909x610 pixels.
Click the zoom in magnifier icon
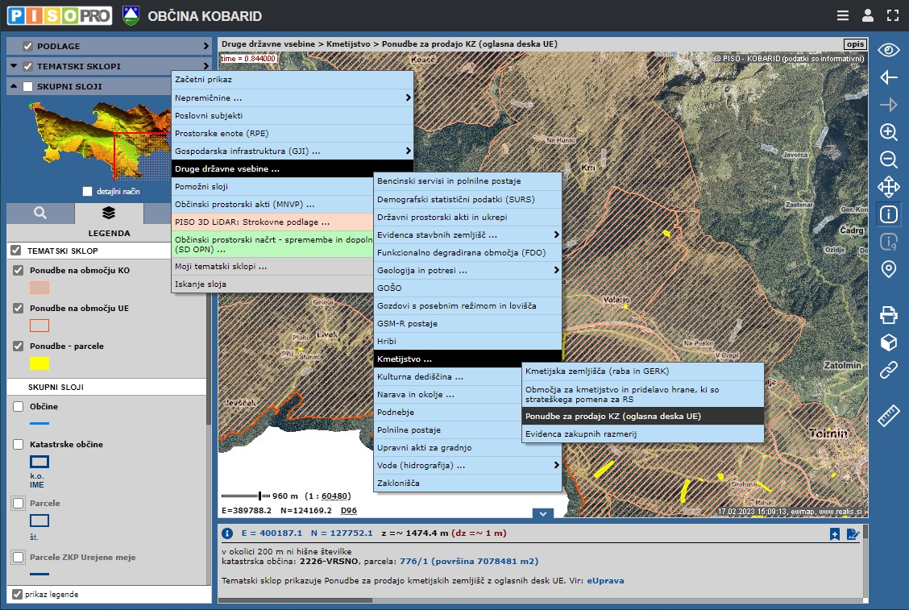click(888, 132)
